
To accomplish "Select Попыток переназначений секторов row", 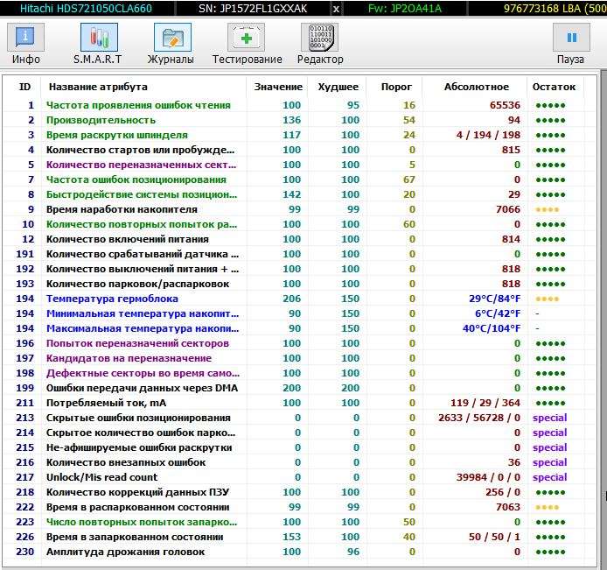I will pos(298,343).
